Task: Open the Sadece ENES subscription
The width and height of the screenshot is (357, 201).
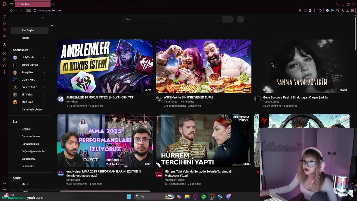Action: pyautogui.click(x=30, y=87)
